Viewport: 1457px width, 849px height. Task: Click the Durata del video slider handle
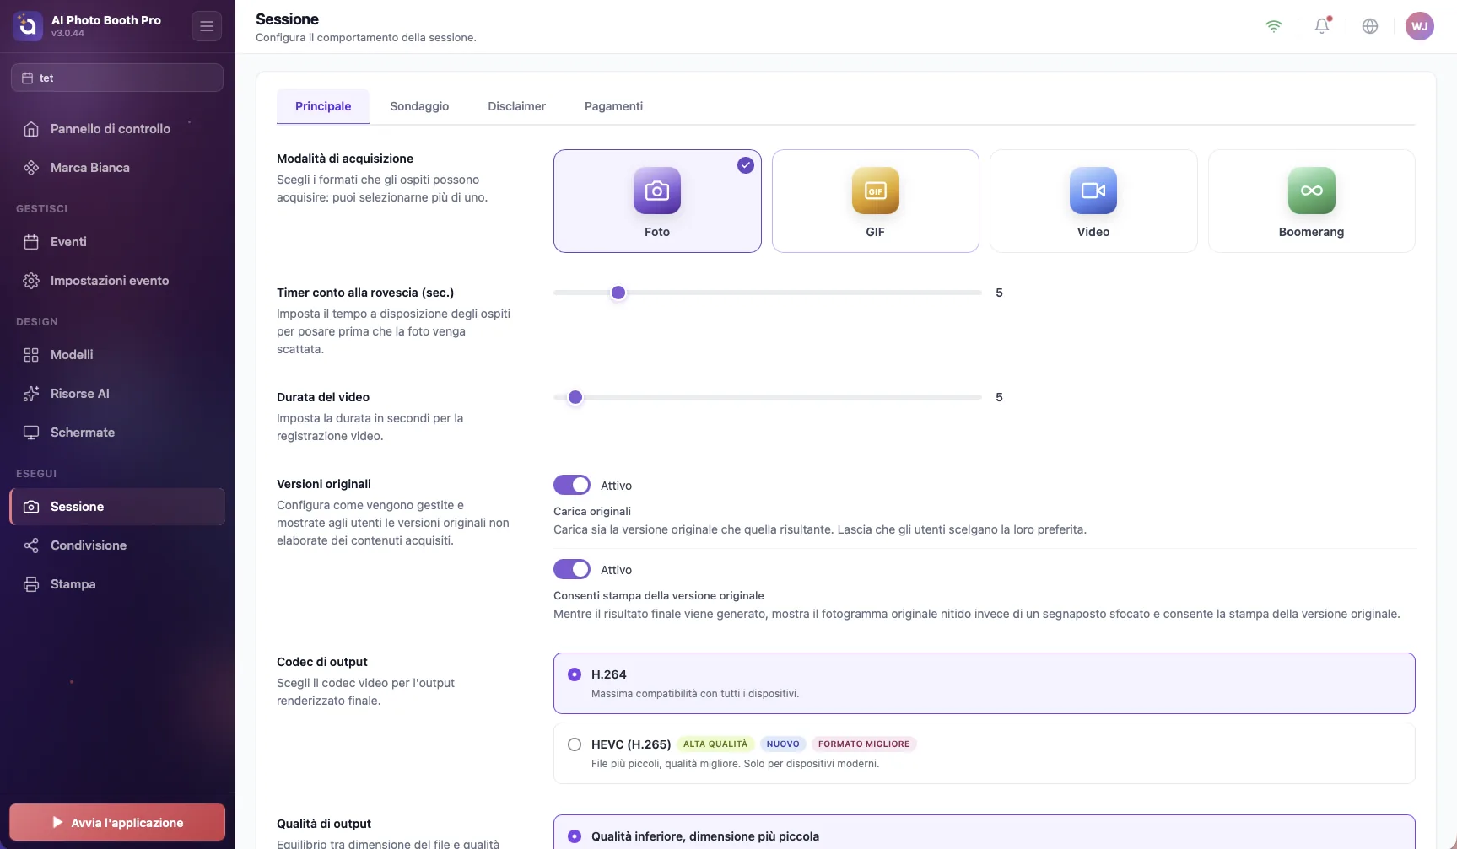(x=575, y=397)
